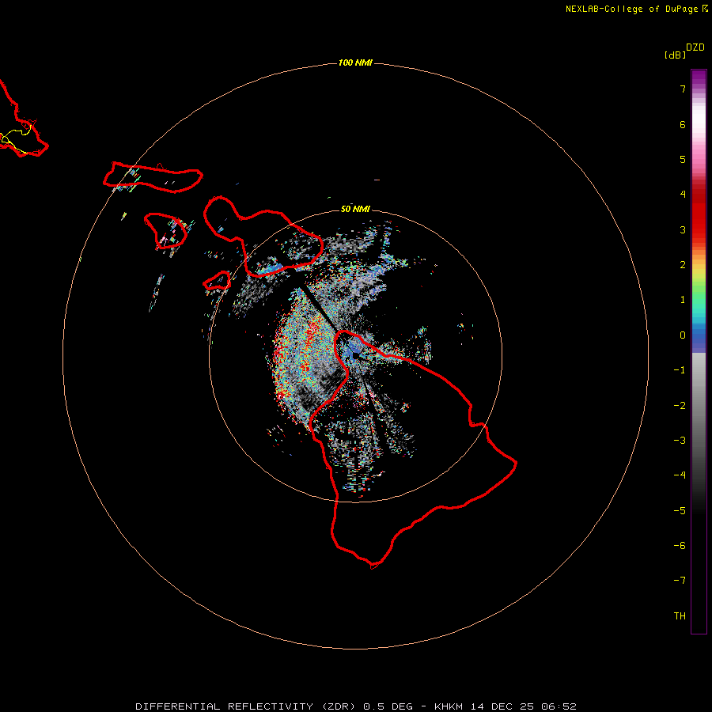
Task: Click the 1 value on color scale
Action: (683, 300)
